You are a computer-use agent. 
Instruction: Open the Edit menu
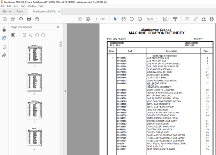(x=9, y=6)
